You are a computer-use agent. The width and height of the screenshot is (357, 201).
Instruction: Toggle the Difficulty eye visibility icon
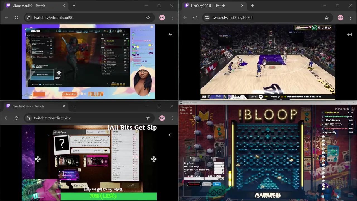tap(106, 151)
